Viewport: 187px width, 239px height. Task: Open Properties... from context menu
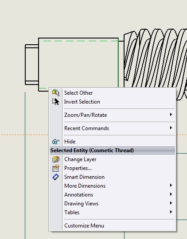pyautogui.click(x=112, y=168)
